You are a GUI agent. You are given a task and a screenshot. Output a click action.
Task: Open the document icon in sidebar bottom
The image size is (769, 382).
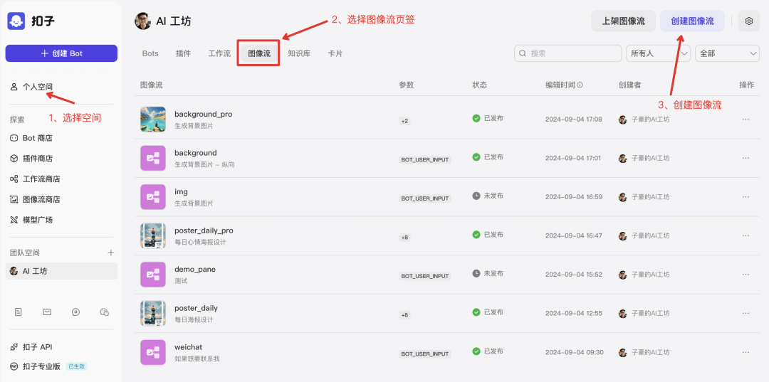(x=18, y=312)
